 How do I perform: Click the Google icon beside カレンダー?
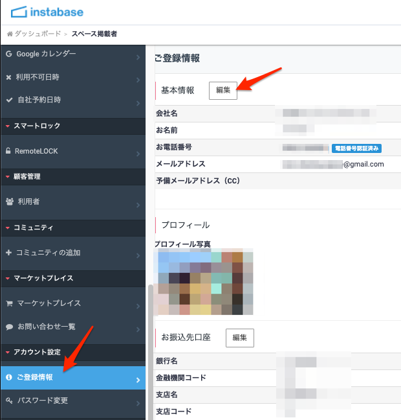(9, 53)
